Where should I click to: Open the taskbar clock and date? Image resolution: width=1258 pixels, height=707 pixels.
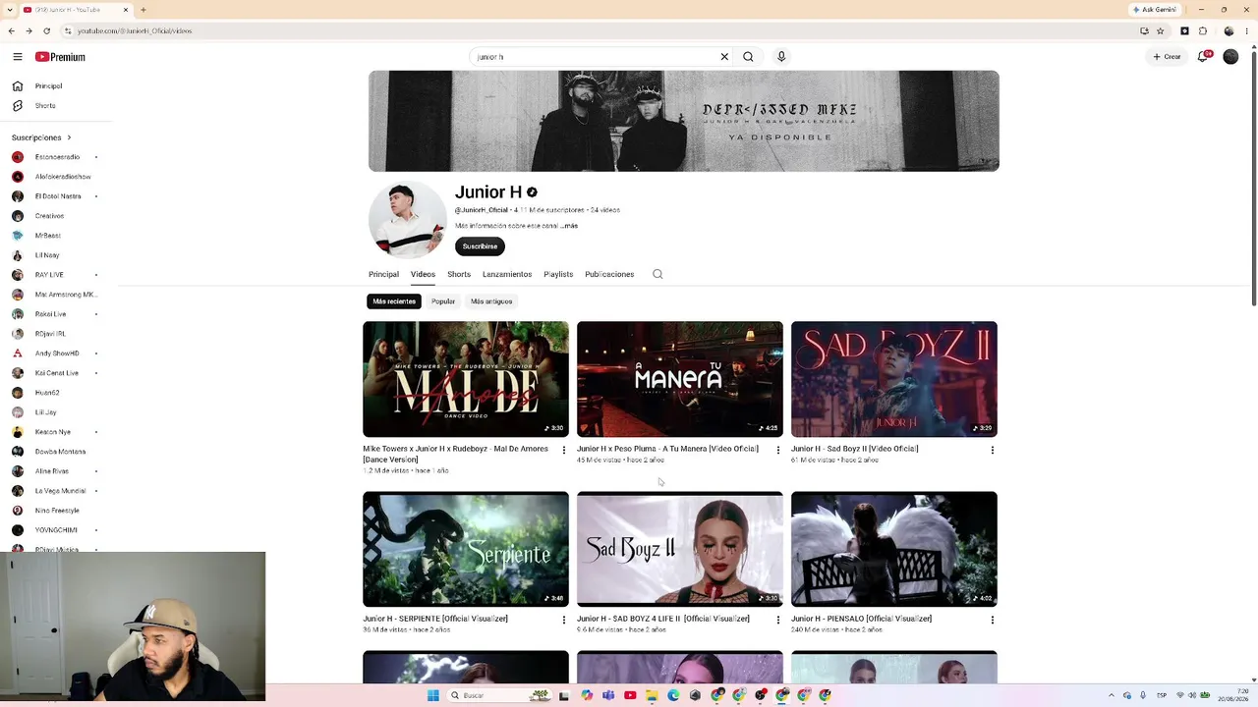[x=1232, y=695]
